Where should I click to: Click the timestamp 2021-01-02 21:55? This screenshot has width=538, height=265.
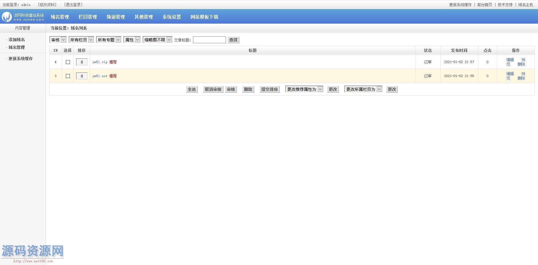459,76
